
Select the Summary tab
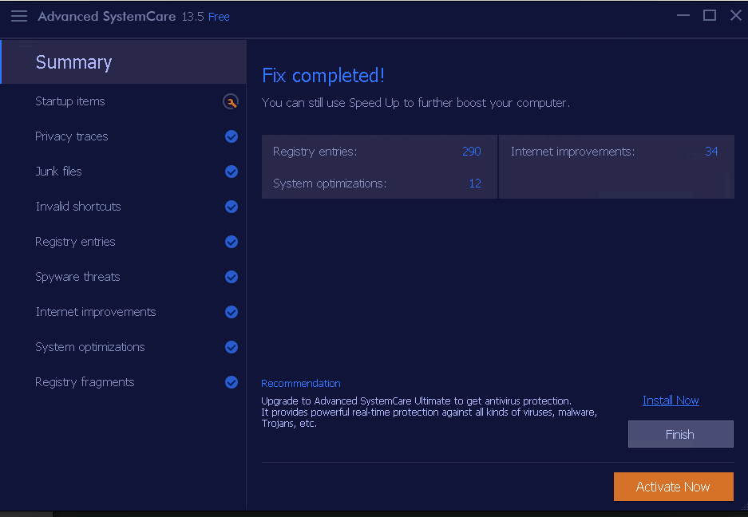[x=124, y=62]
